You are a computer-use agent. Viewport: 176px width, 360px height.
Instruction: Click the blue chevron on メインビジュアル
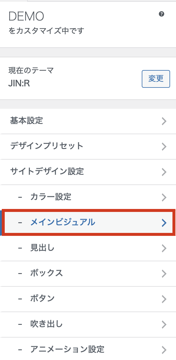click(x=164, y=223)
